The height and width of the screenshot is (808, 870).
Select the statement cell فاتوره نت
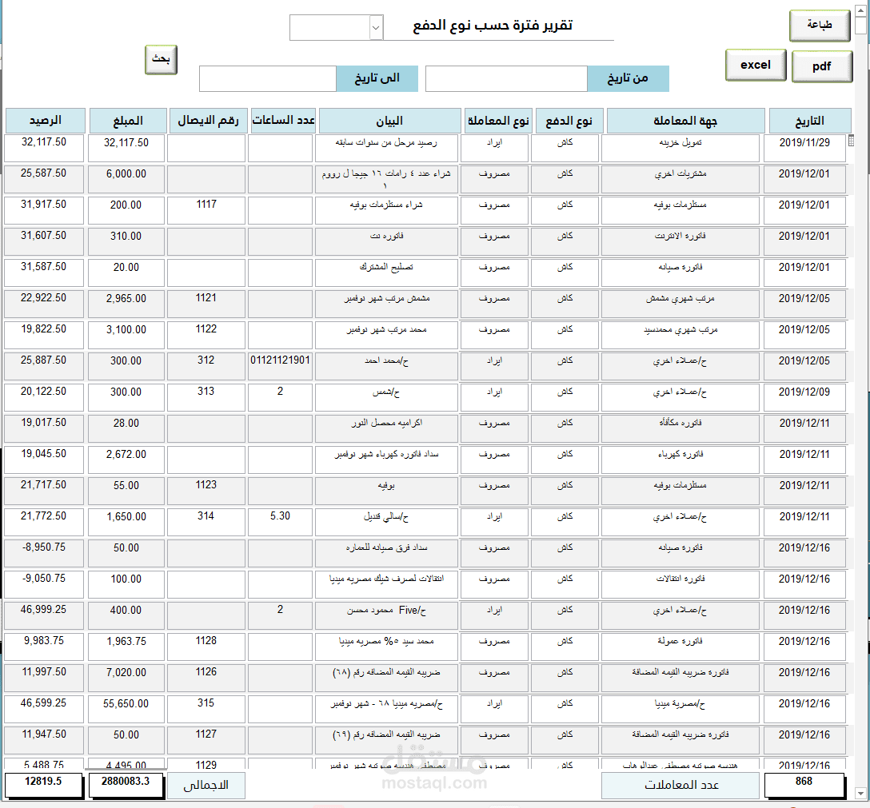point(386,241)
